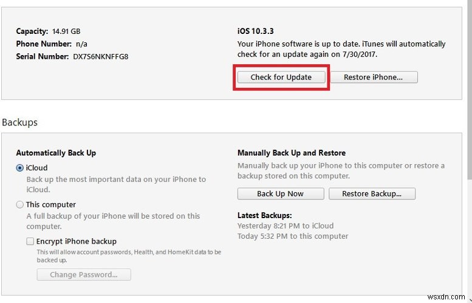Viewport: 472px width, 303px height.
Task: Click the Latest Backups label
Action: 264,215
